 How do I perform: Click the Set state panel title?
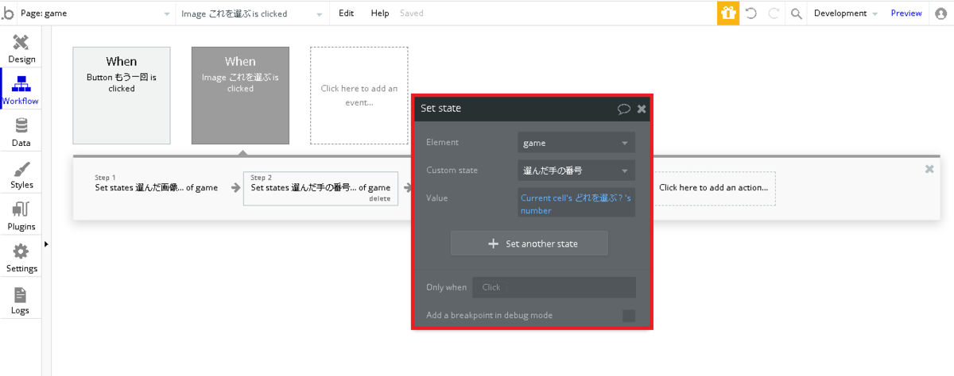(x=440, y=109)
